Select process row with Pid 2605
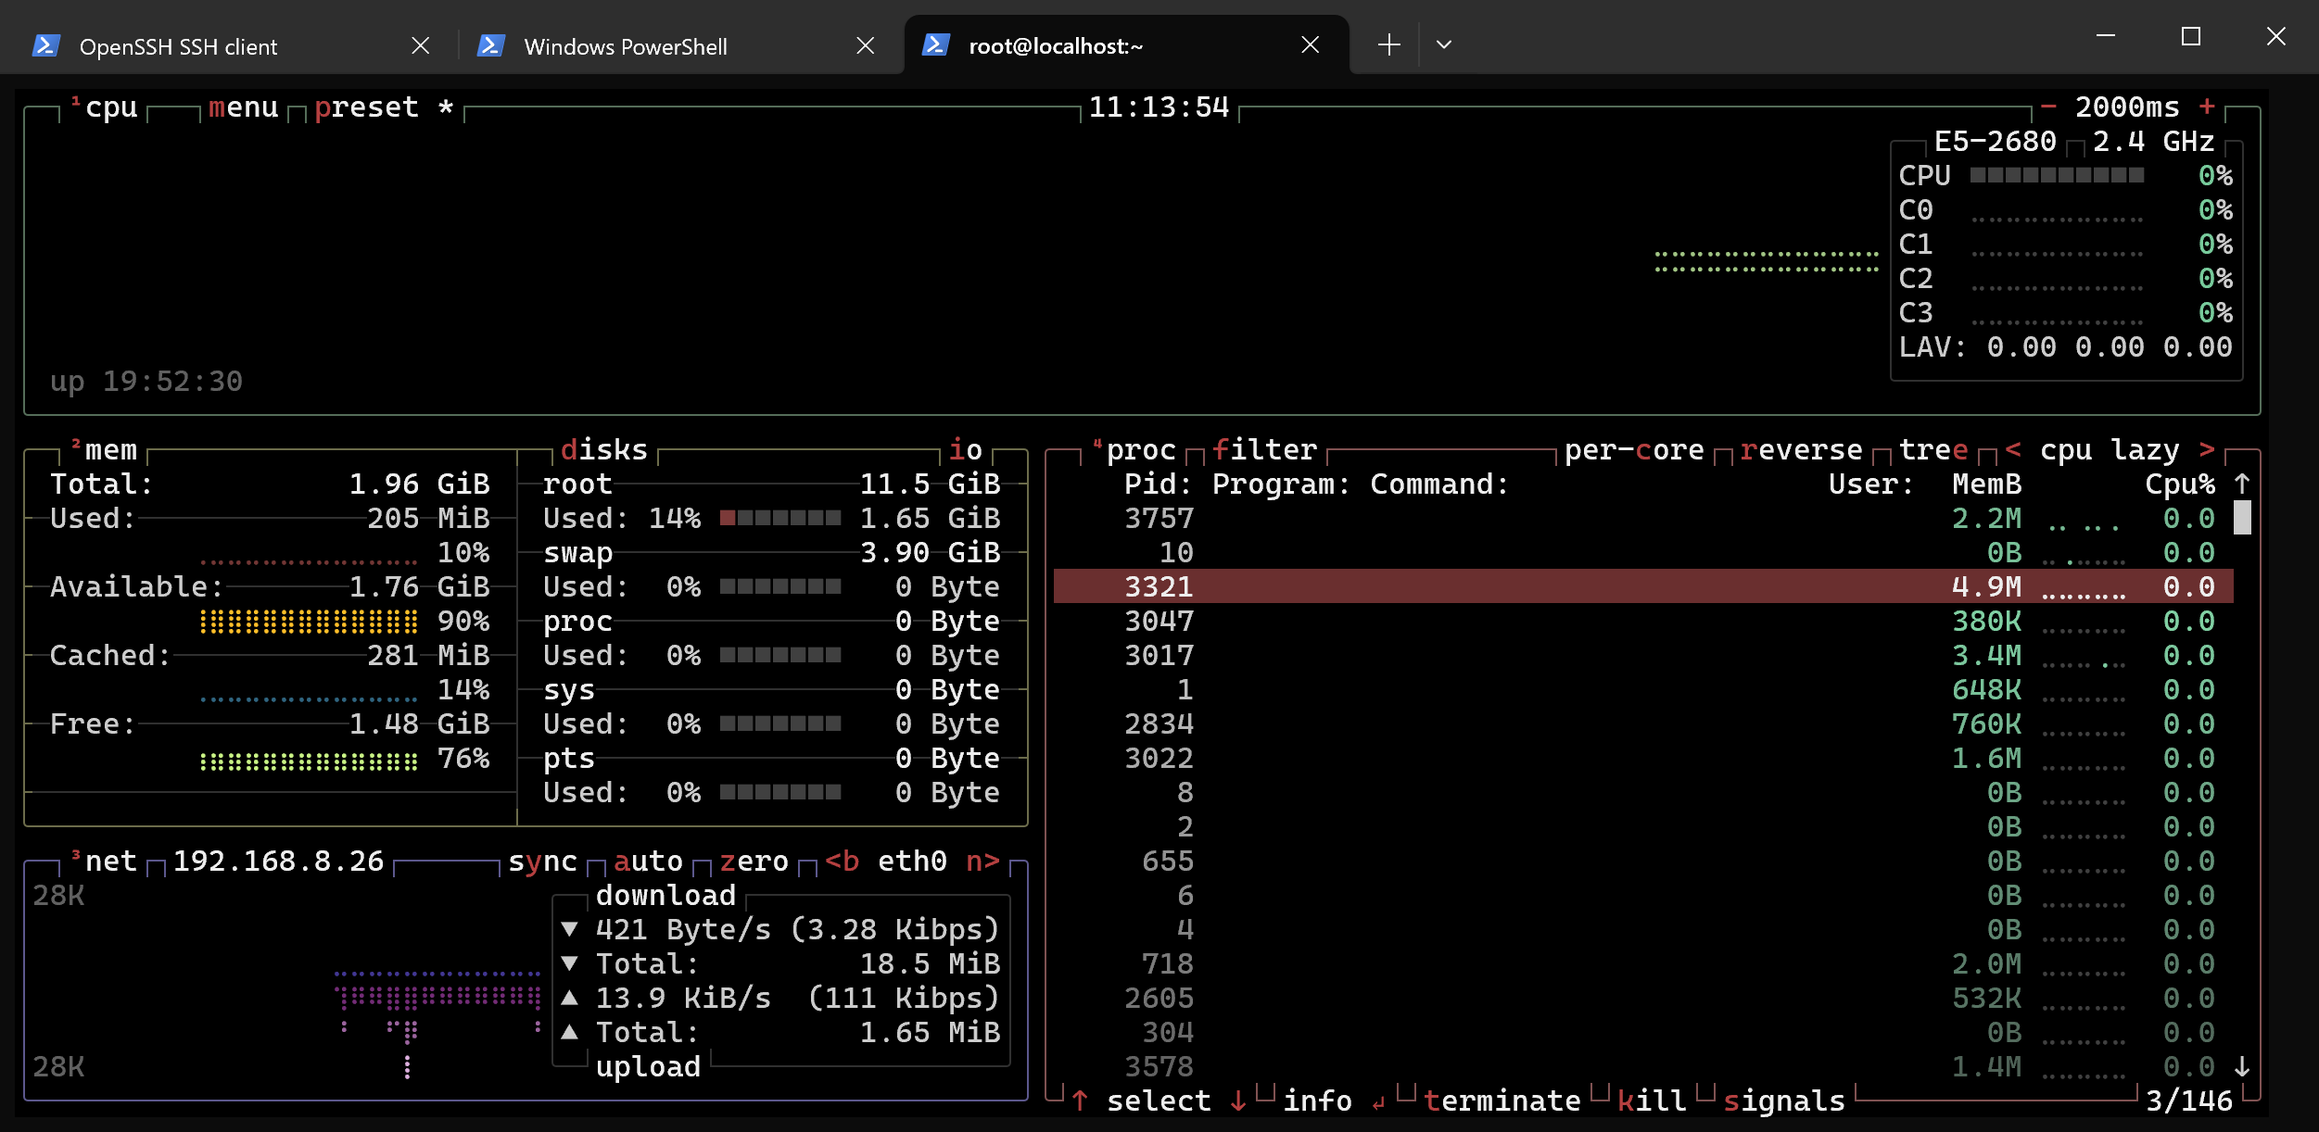 pyautogui.click(x=1643, y=999)
